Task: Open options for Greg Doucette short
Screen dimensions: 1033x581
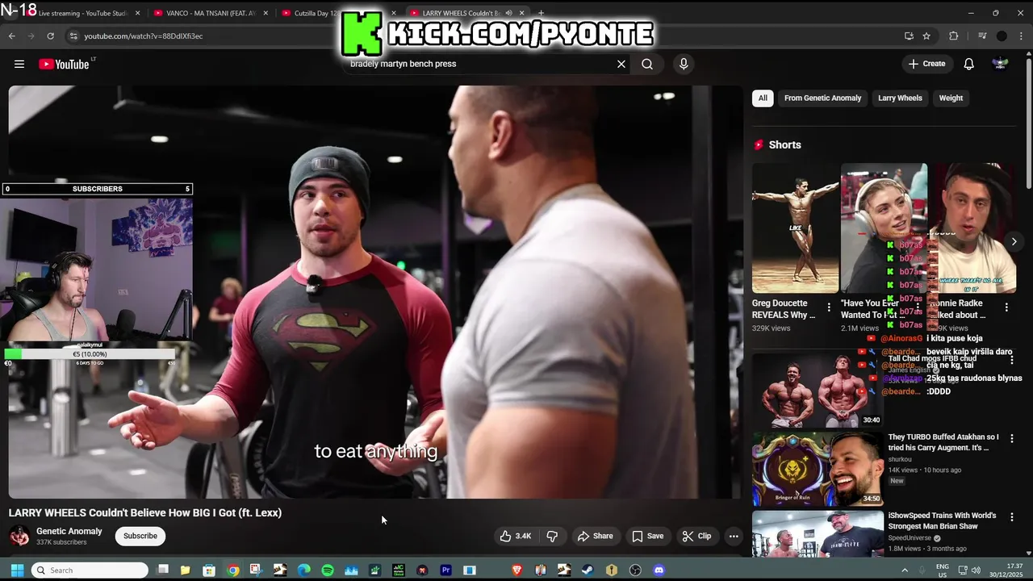Action: (829, 307)
